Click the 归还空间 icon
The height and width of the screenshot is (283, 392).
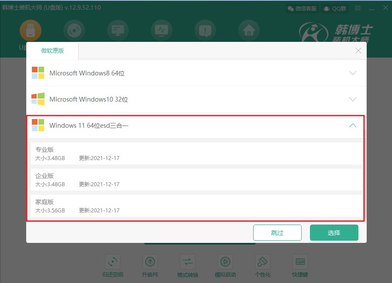pos(113,262)
